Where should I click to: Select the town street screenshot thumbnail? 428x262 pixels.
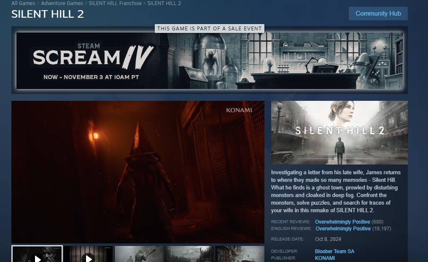(240, 254)
